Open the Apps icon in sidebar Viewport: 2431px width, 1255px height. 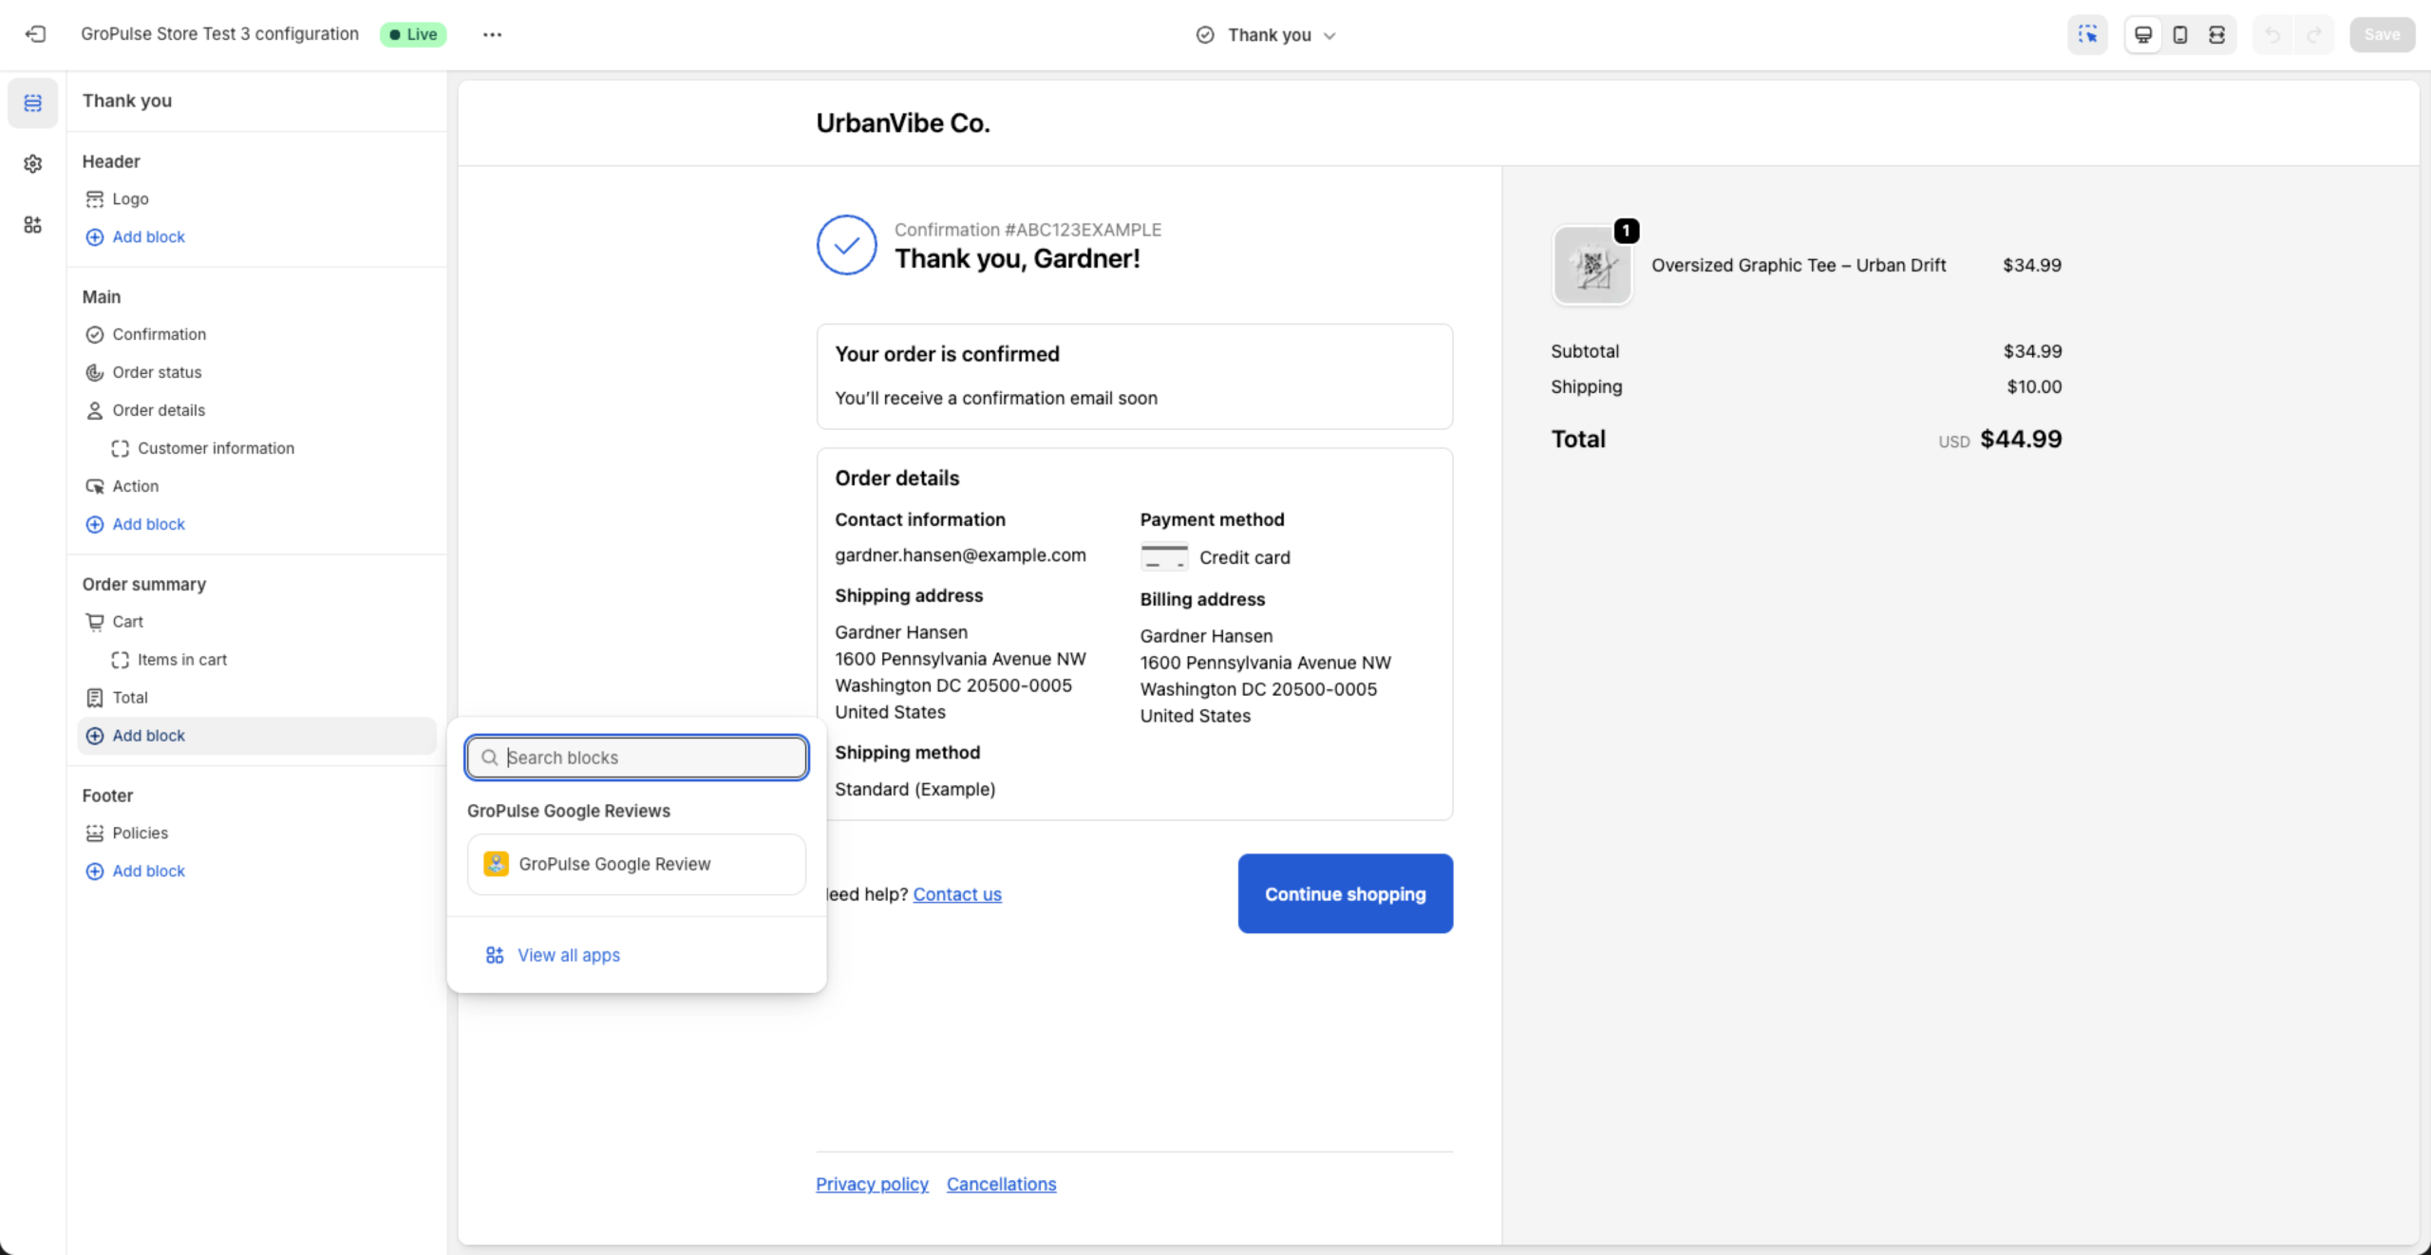pos(33,225)
